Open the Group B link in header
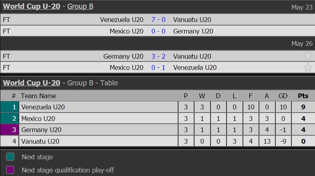 (80, 7)
